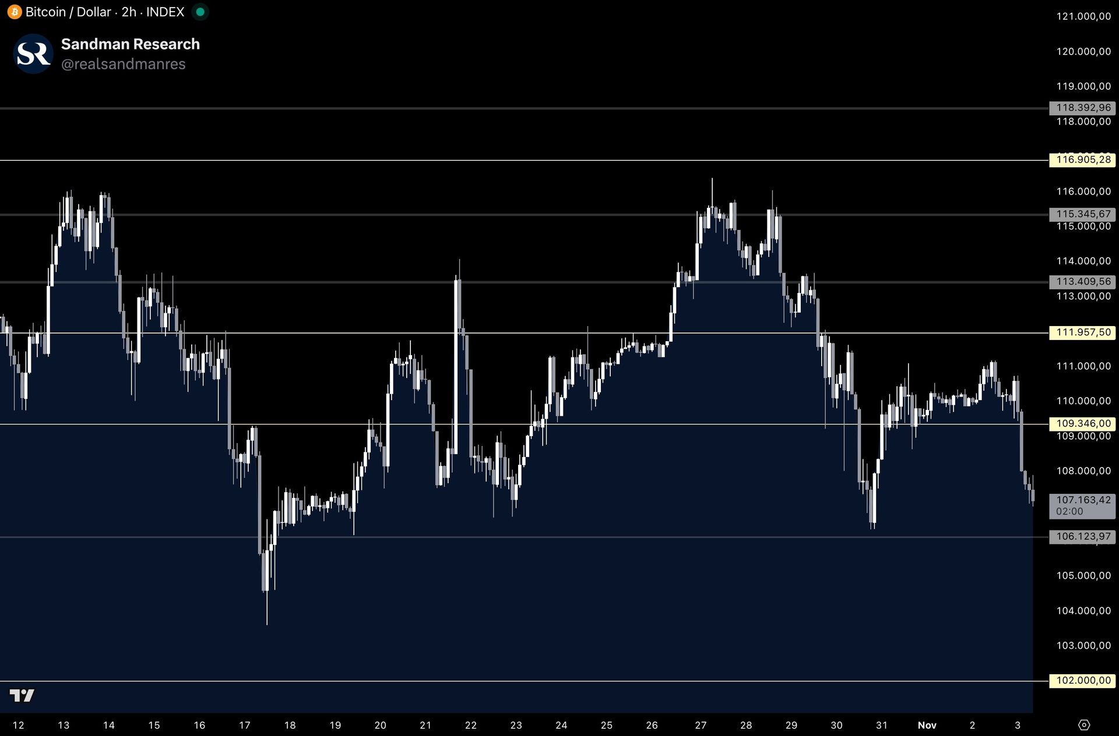The height and width of the screenshot is (736, 1119).
Task: Click the 106.123,97 gray price label
Action: click(1082, 536)
